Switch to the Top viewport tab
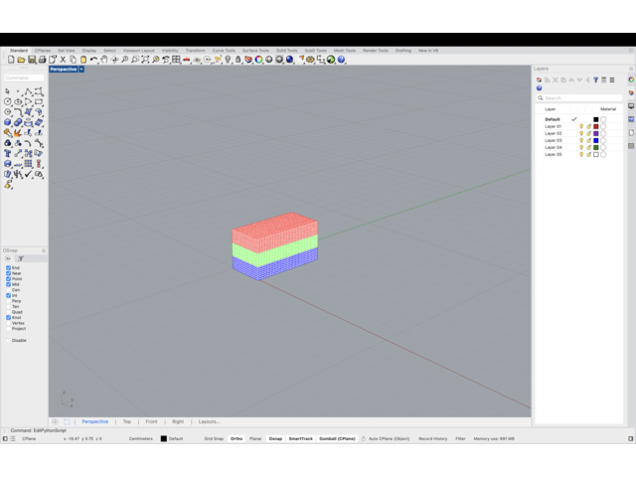The width and height of the screenshot is (636, 477). click(127, 421)
